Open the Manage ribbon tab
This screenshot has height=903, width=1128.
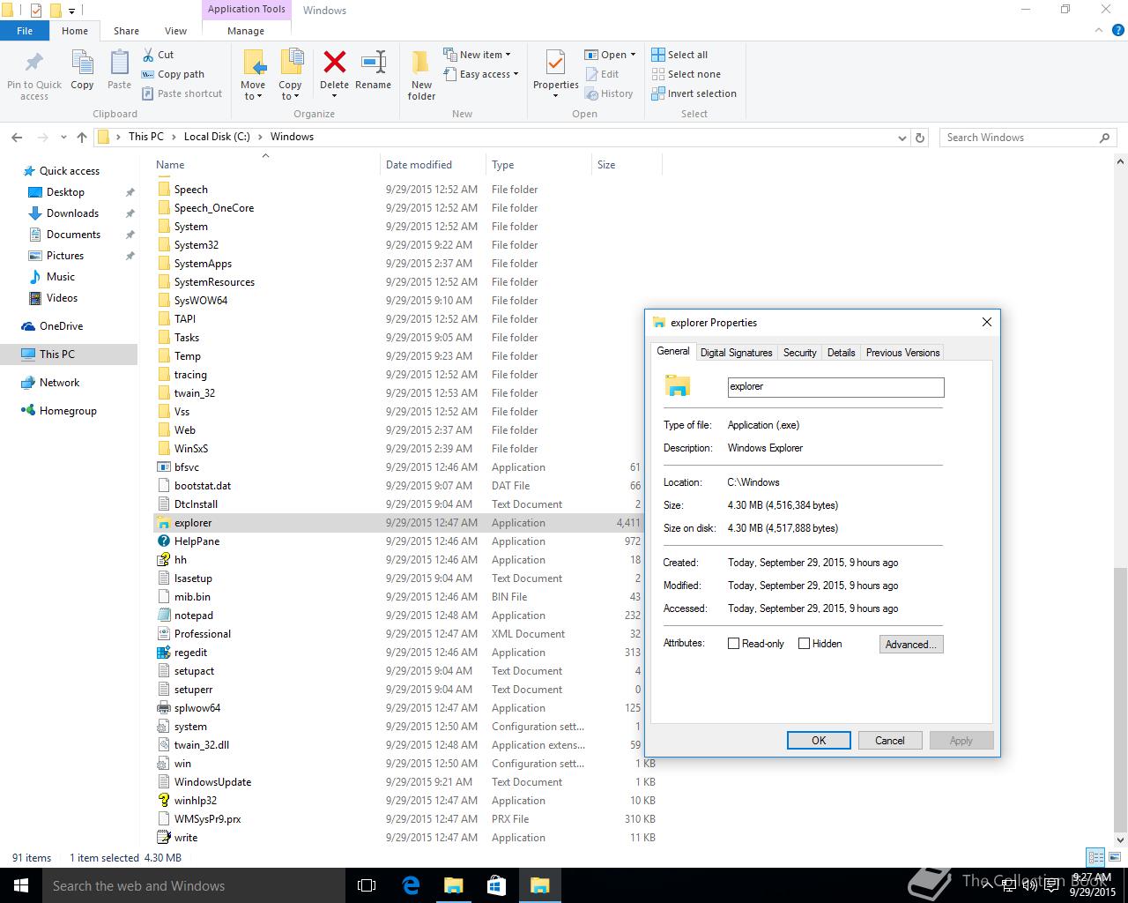coord(246,31)
